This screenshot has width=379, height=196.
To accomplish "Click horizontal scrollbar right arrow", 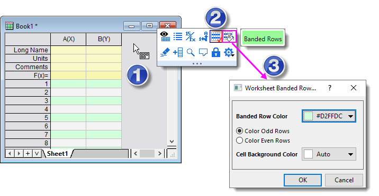I will (159, 154).
